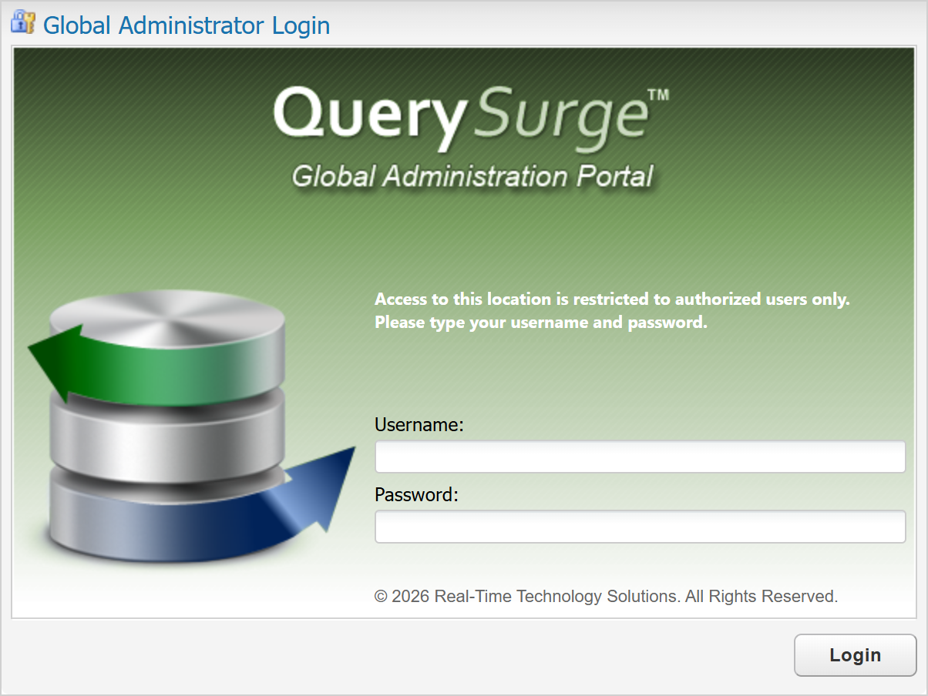Click the "Please type your username and password." line

[x=541, y=323]
